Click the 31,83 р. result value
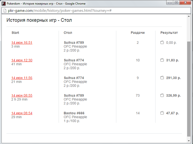 [172, 60]
